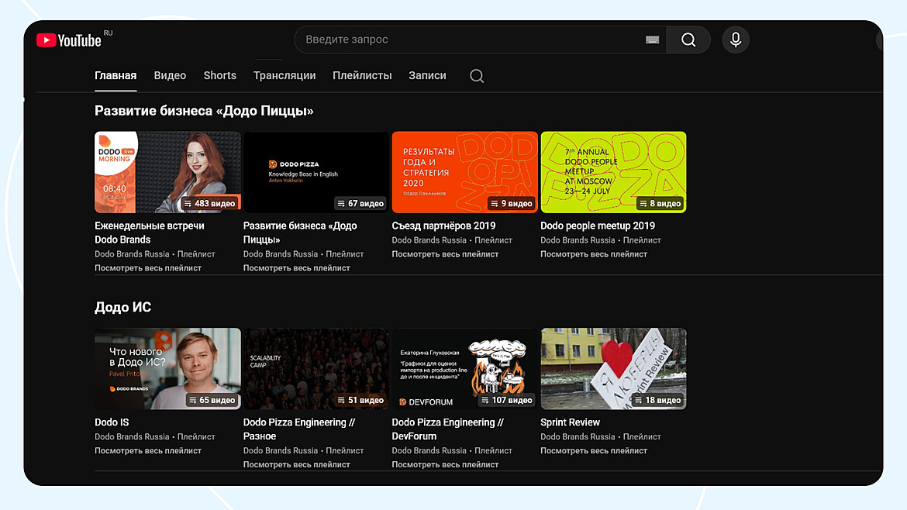Screen dimensions: 907x510
Task: Click the 483 видео playlist badge
Action: pos(209,203)
